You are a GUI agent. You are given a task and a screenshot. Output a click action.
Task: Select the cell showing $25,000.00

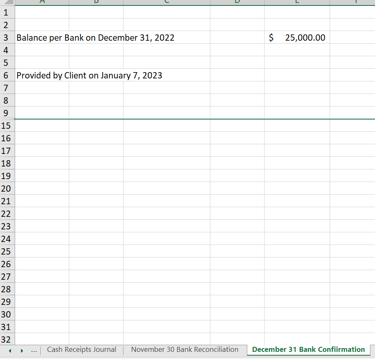point(297,37)
